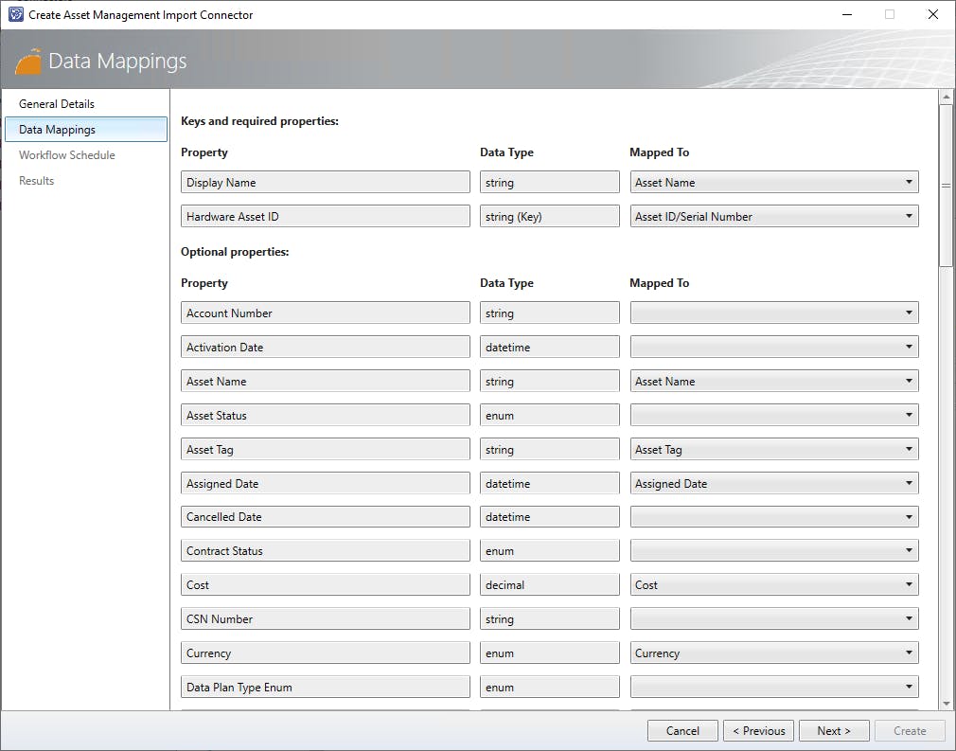This screenshot has height=751, width=956.
Task: Open Contract Status mapping dropdown
Action: [773, 551]
